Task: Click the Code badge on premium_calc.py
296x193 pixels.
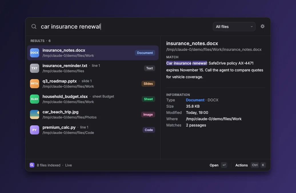Action: pos(149,130)
